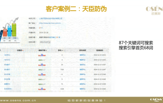Open the keyword link in the 10:44 row
163x103 pixels.
point(8,89)
